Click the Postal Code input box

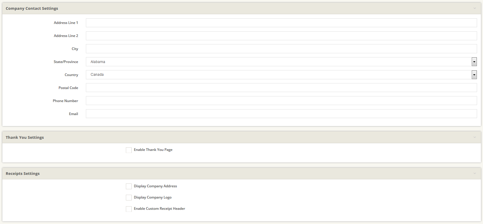[x=281, y=88]
